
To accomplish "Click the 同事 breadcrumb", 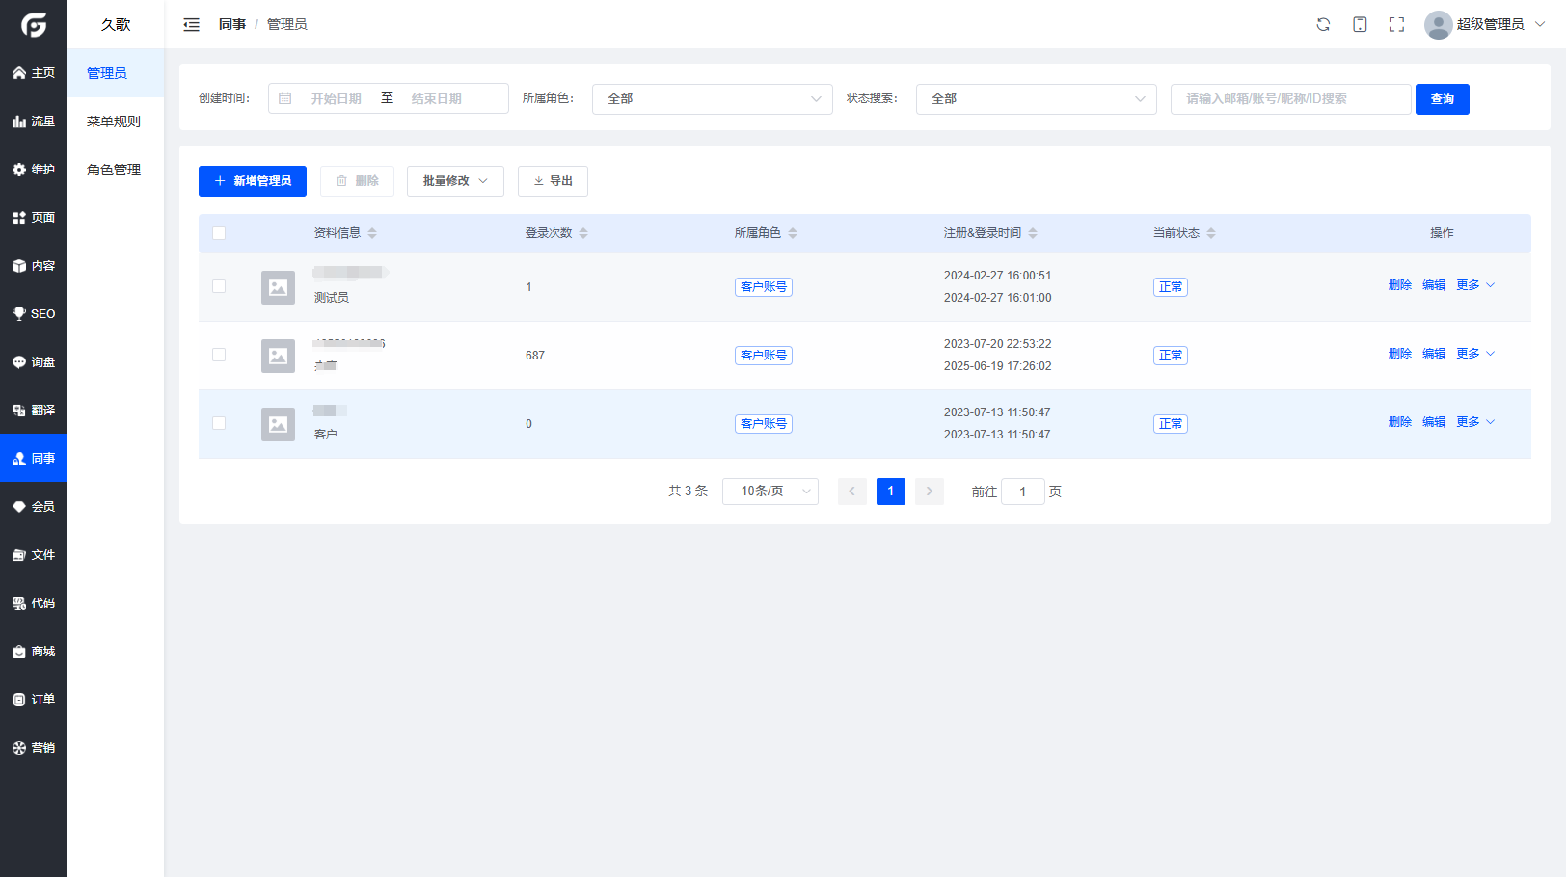I will click(232, 24).
